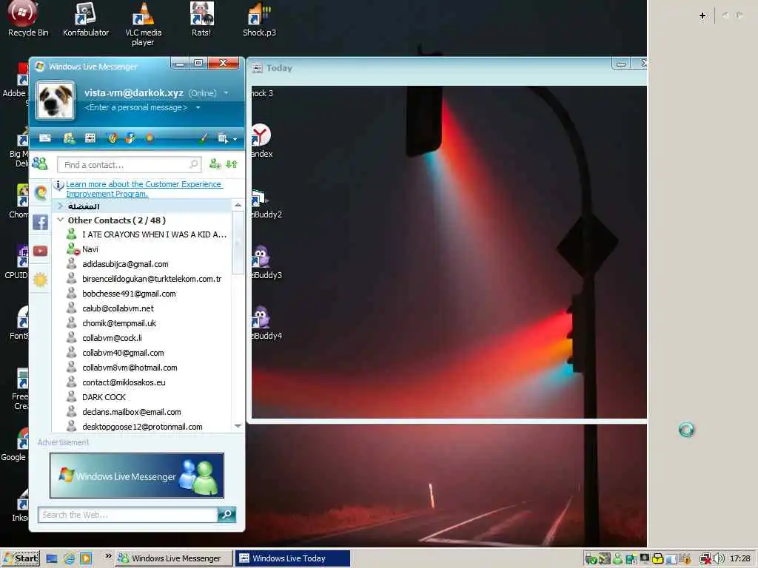Click the green Messenger buddy tray icon
The image size is (758, 568).
point(617,559)
